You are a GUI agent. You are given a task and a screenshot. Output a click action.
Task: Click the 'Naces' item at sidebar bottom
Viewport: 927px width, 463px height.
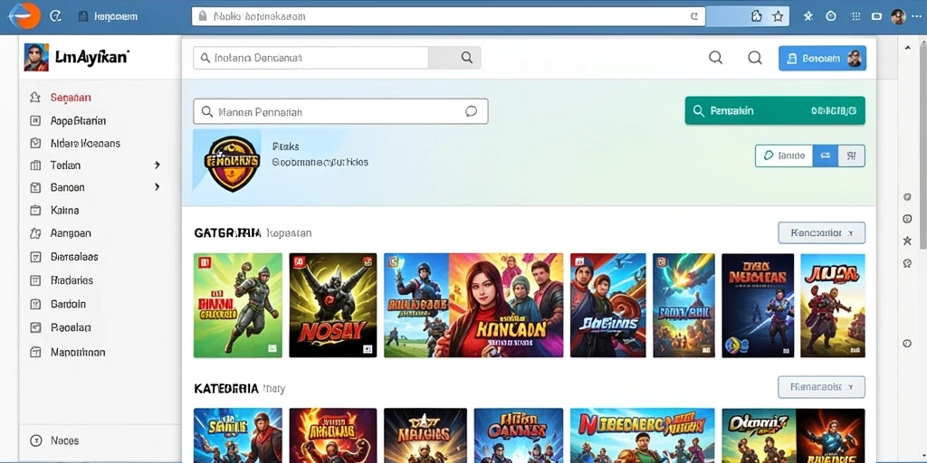(x=64, y=440)
